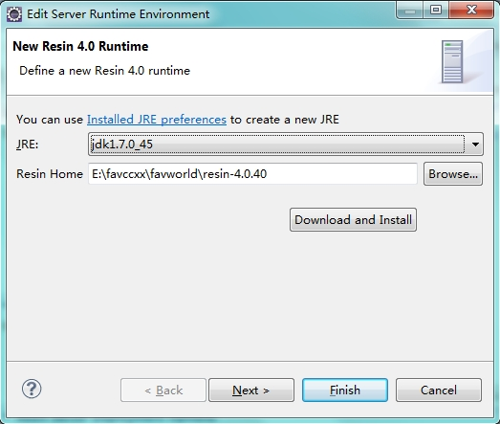This screenshot has width=500, height=424.
Task: Maximize the Edit Server Runtime window
Action: point(436,11)
